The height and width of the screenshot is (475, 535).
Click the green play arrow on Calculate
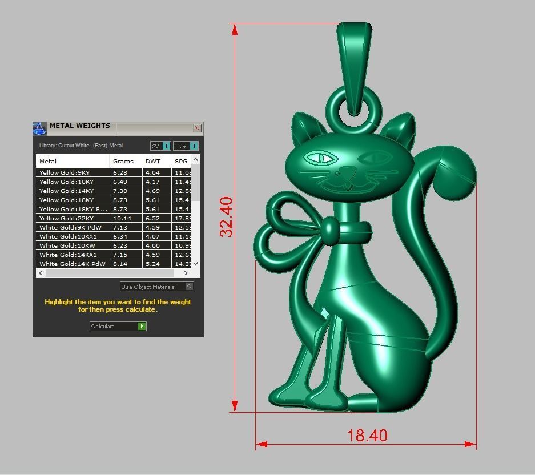(142, 326)
